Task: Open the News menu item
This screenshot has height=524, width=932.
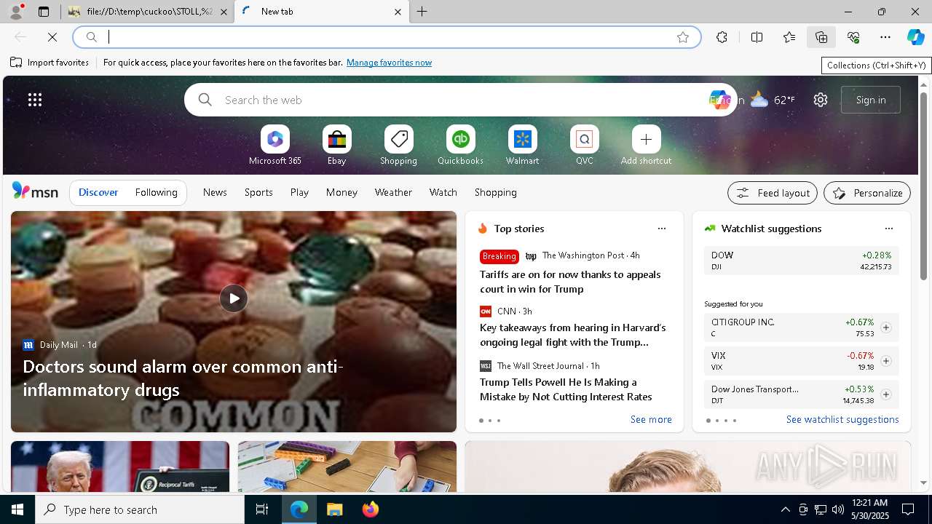Action: [215, 192]
